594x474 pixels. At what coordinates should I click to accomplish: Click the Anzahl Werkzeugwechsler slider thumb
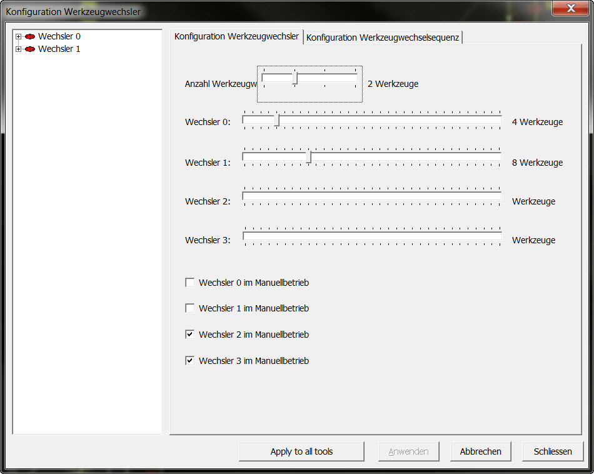click(294, 78)
